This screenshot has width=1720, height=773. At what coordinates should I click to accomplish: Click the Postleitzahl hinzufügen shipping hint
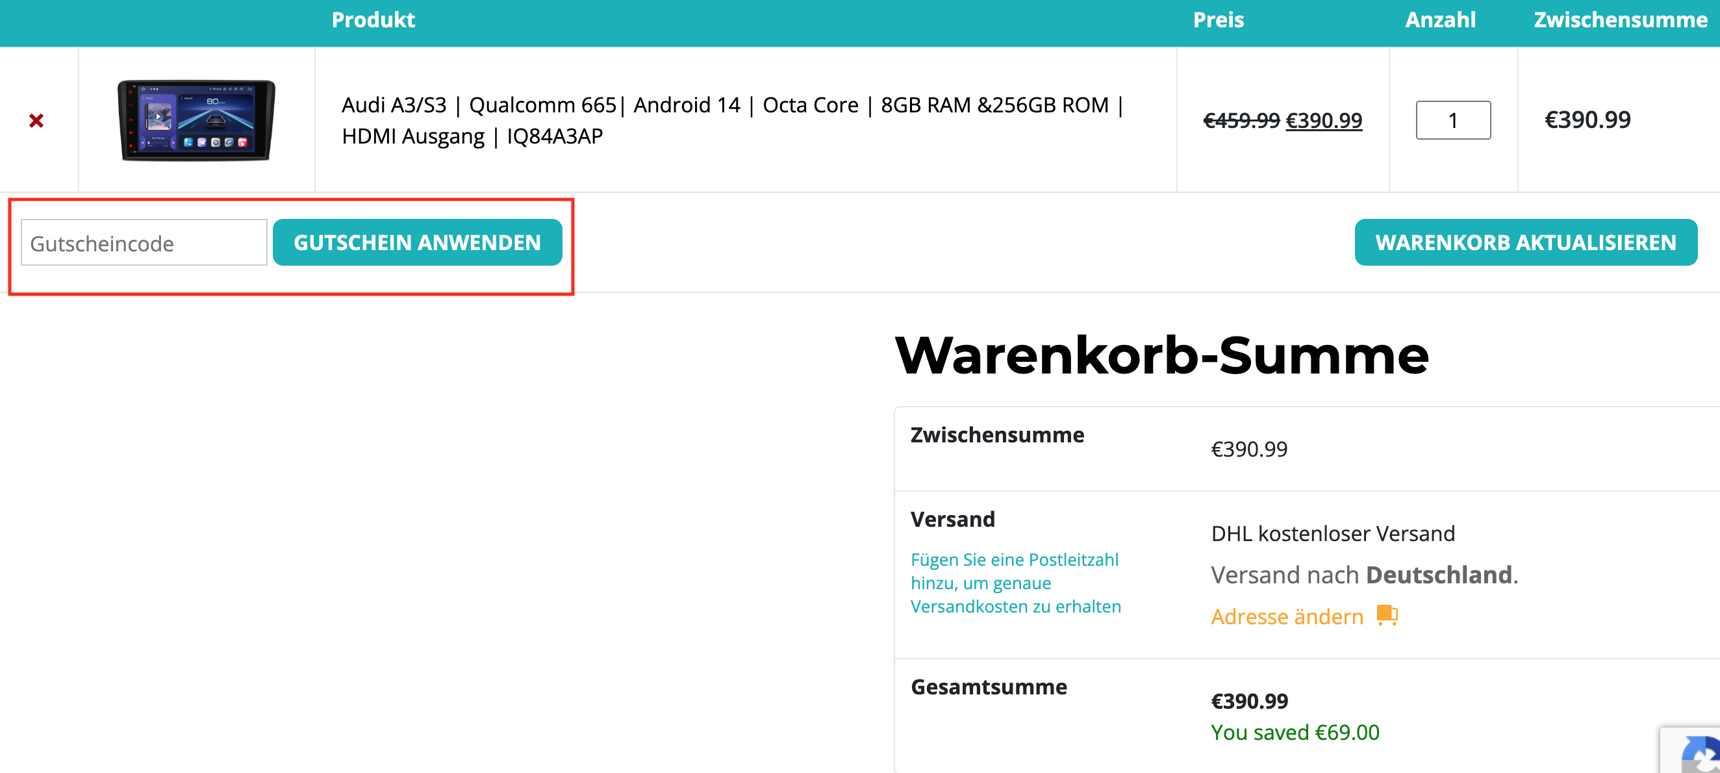1015,583
